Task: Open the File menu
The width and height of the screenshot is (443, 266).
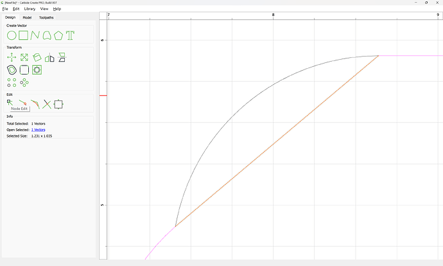Action: [x=5, y=9]
